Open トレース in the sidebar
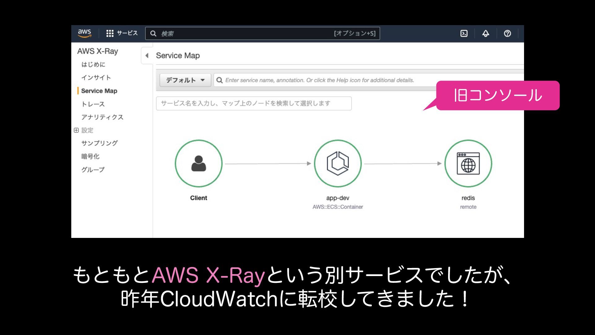595x335 pixels. coord(93,104)
